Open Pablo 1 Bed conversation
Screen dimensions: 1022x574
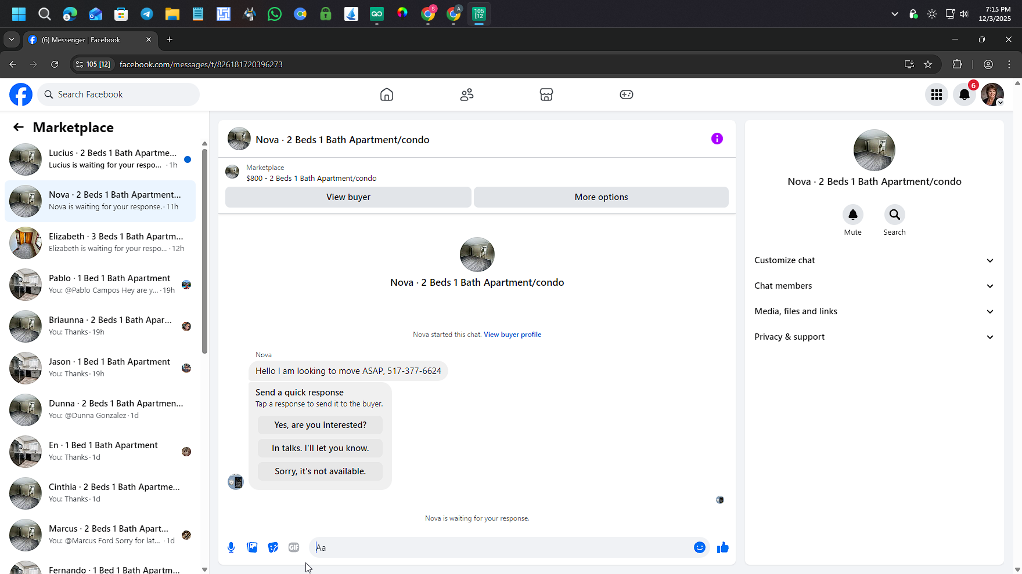tap(100, 285)
